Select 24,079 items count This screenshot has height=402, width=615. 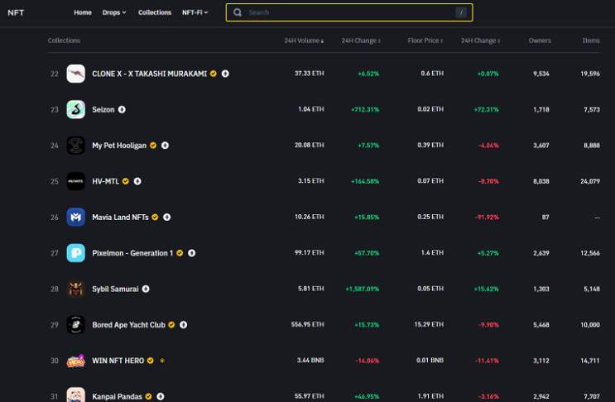(x=590, y=181)
